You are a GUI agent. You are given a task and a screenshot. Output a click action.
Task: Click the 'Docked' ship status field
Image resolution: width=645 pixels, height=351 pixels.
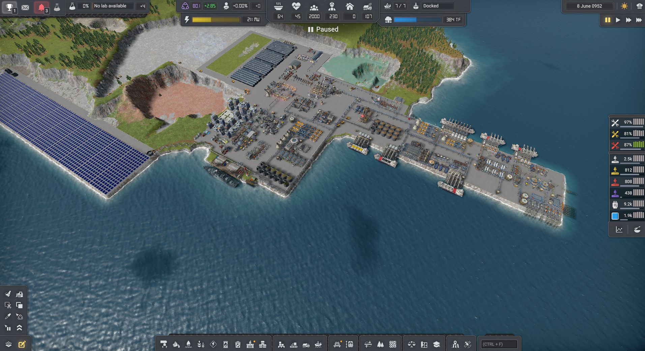click(x=437, y=6)
